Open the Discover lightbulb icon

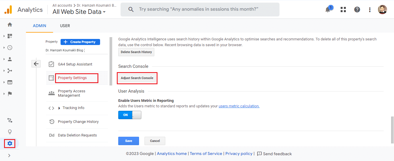click(10, 132)
